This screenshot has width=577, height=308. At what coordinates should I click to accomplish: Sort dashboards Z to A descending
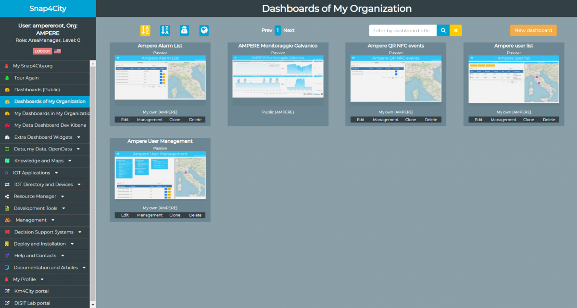(x=165, y=30)
